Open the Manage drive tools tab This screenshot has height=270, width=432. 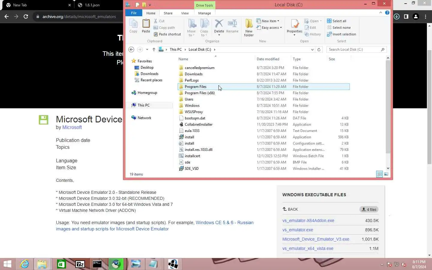pyautogui.click(x=205, y=13)
